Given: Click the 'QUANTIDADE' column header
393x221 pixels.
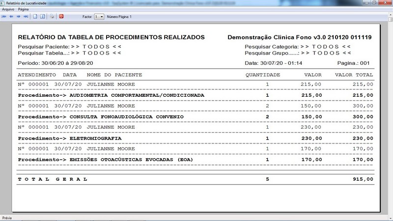Looking at the screenshot, I should click(x=263, y=75).
